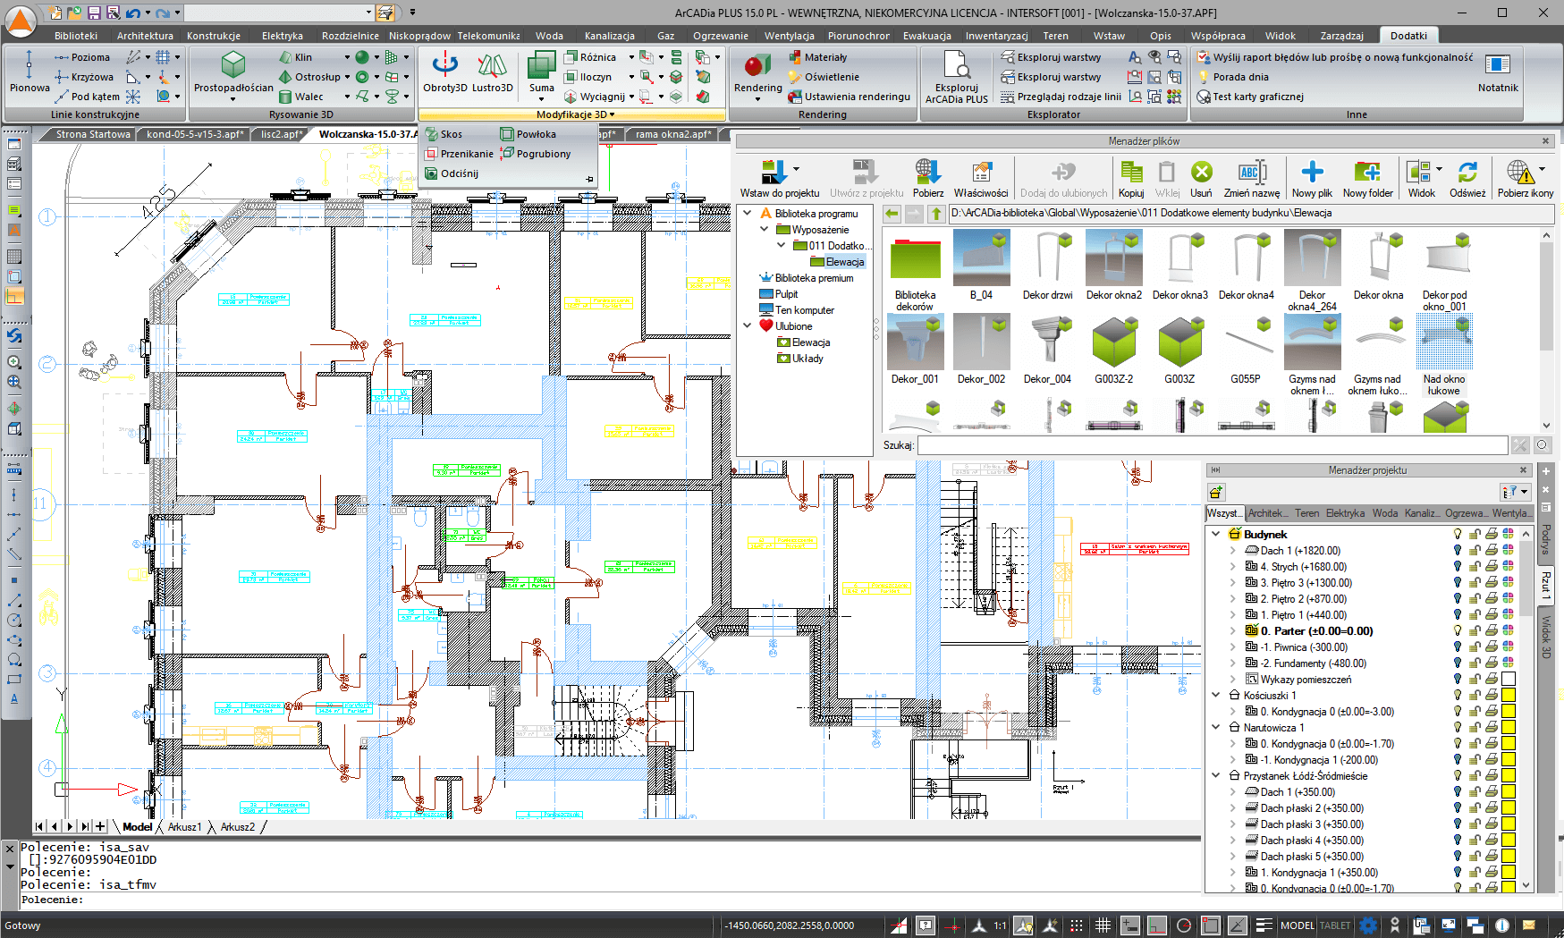Toggle grid display in status bar
Viewport: 1564px width, 938px height.
click(1103, 925)
